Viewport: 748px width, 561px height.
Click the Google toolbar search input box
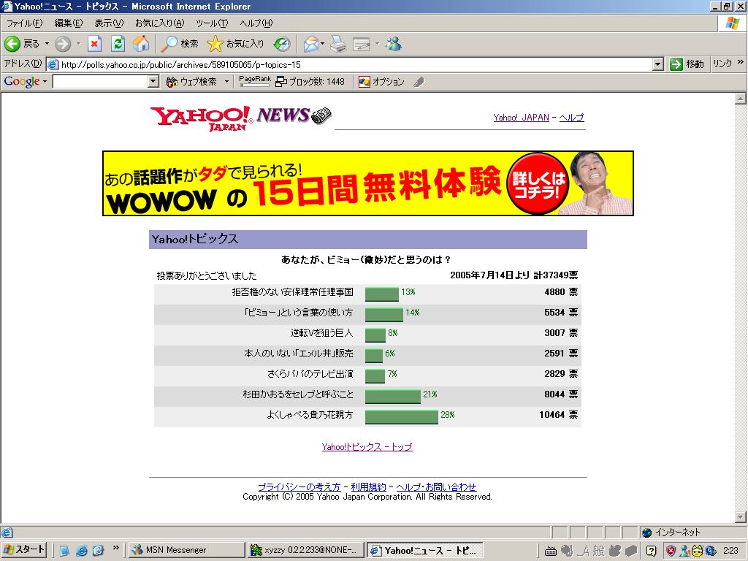[100, 82]
